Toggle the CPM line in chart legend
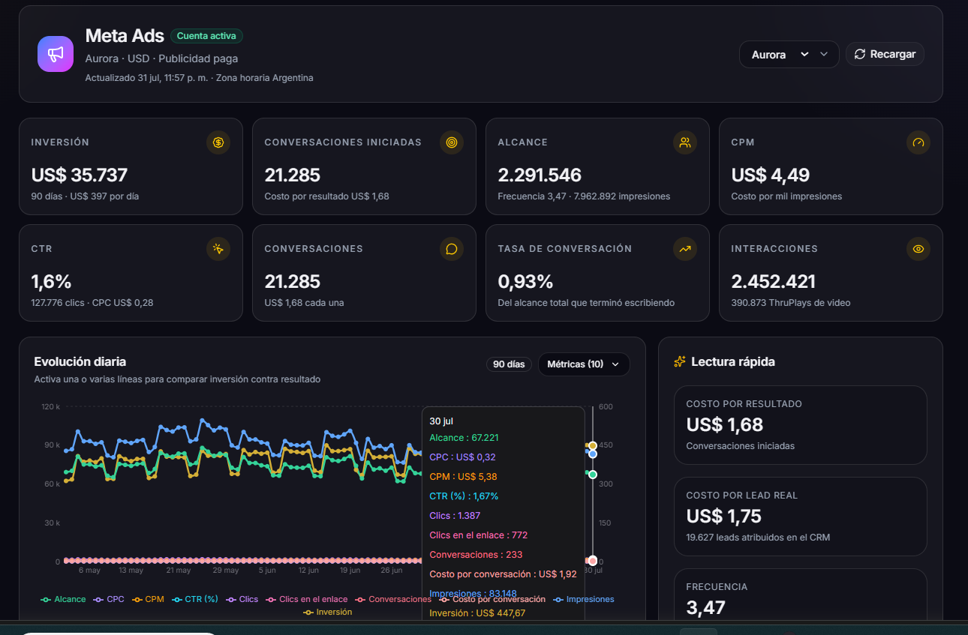Viewport: 968px width, 635px height. [x=148, y=599]
